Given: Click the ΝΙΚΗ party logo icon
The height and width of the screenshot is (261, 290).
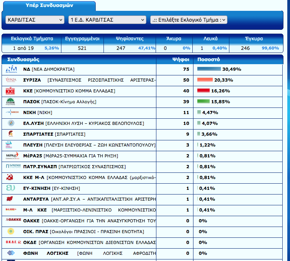Looking at the screenshot, I should [x=10, y=113].
